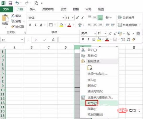Apply ribbon red font color
143x119 pixels.
coord(69,25)
